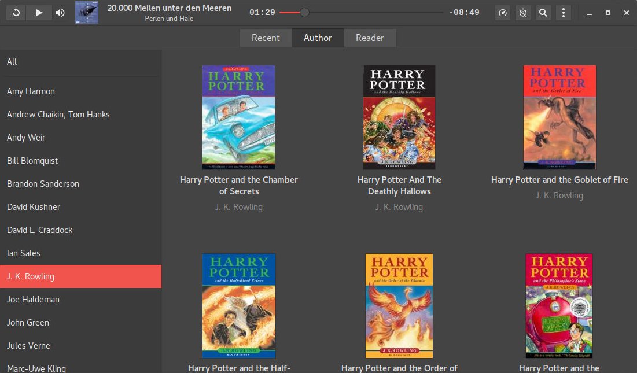637x373 pixels.
Task: Show All authors in the sidebar
Action: pyautogui.click(x=80, y=62)
